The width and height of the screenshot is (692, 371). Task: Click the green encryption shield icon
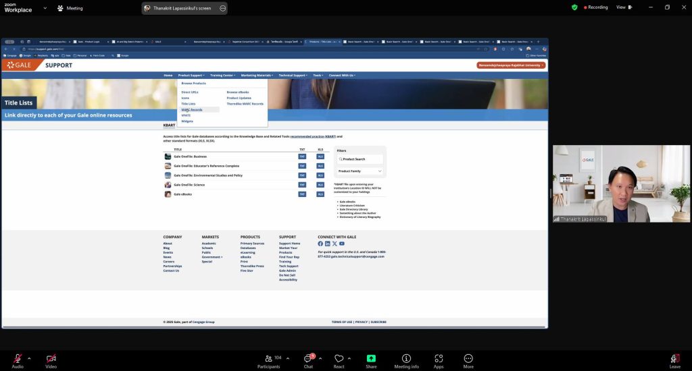(574, 7)
